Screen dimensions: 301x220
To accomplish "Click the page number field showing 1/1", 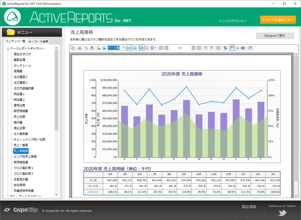I will 180,48.
